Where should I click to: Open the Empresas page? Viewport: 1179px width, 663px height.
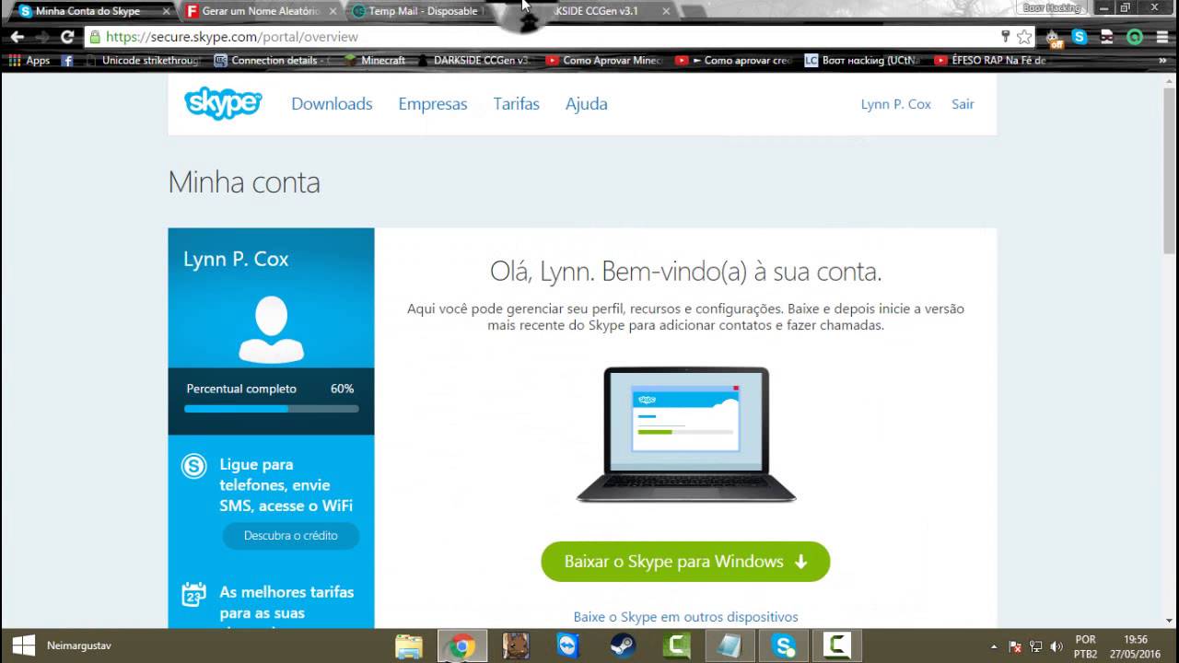point(433,104)
